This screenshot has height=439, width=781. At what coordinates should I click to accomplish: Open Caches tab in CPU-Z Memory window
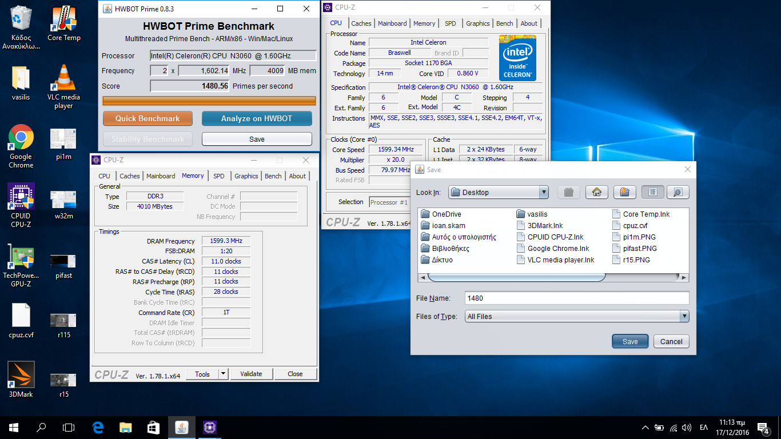[130, 176]
